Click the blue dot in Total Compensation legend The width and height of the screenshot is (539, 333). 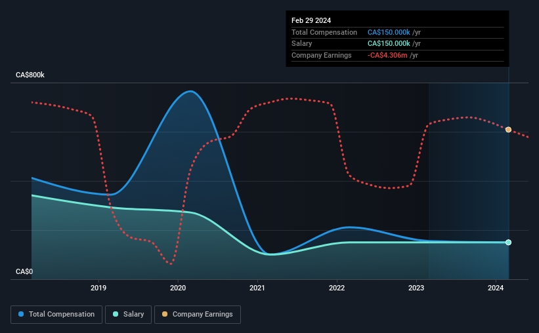pos(21,314)
